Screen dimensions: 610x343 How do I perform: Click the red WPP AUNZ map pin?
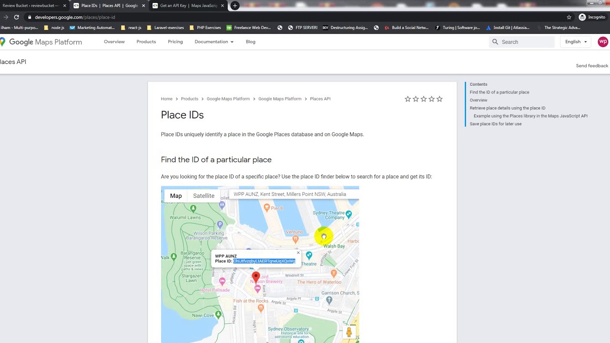tap(256, 277)
